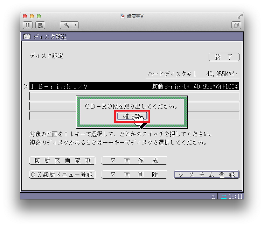264x227 pixels.
Task: Click the ディスク設定 window title icon
Action: (27, 36)
